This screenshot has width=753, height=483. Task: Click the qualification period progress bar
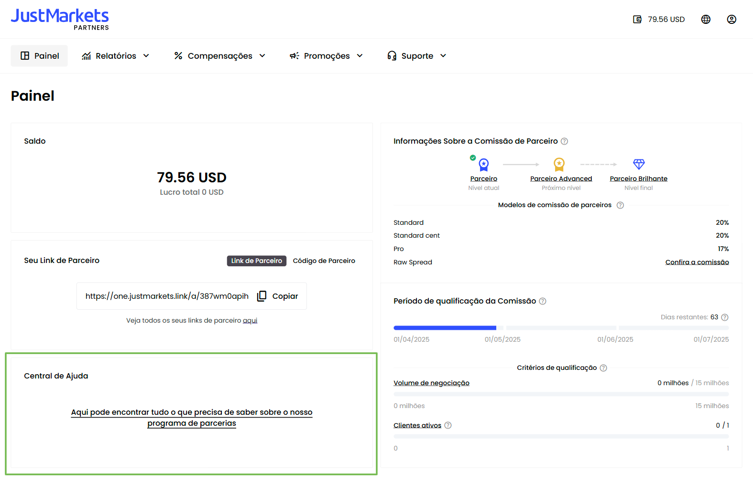tap(561, 328)
